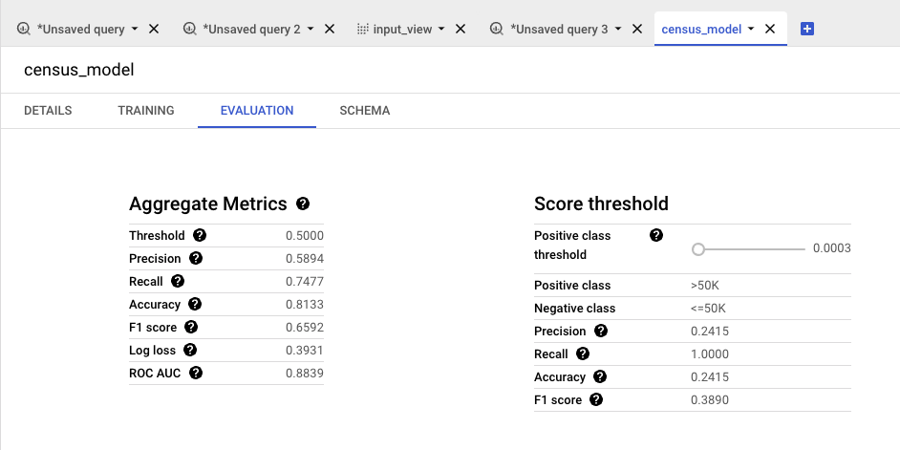Screen dimensions: 900x450
Task: Click the Positive class threshold slider handle
Action: (x=698, y=248)
